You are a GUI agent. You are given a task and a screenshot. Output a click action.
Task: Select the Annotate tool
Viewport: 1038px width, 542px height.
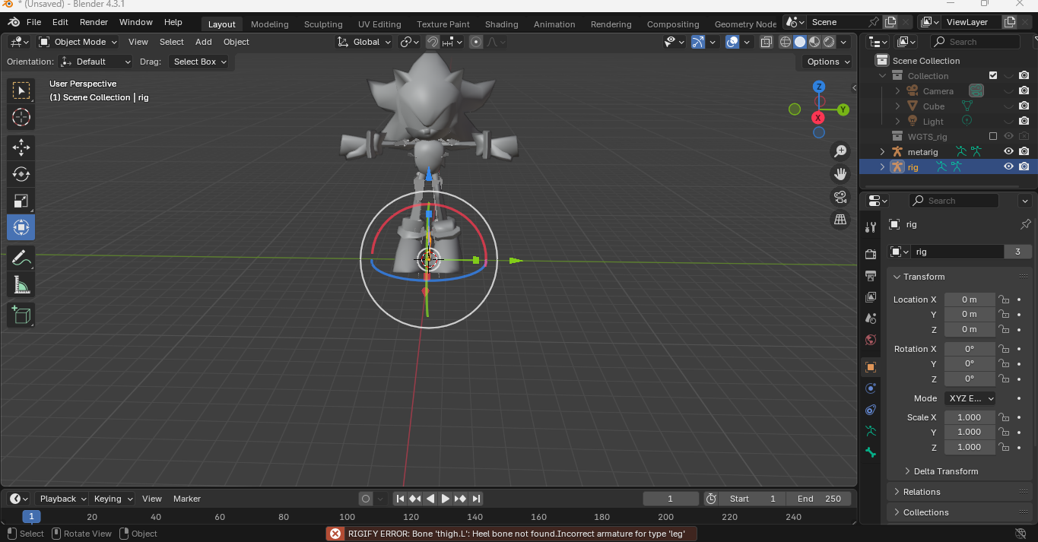[x=21, y=258]
